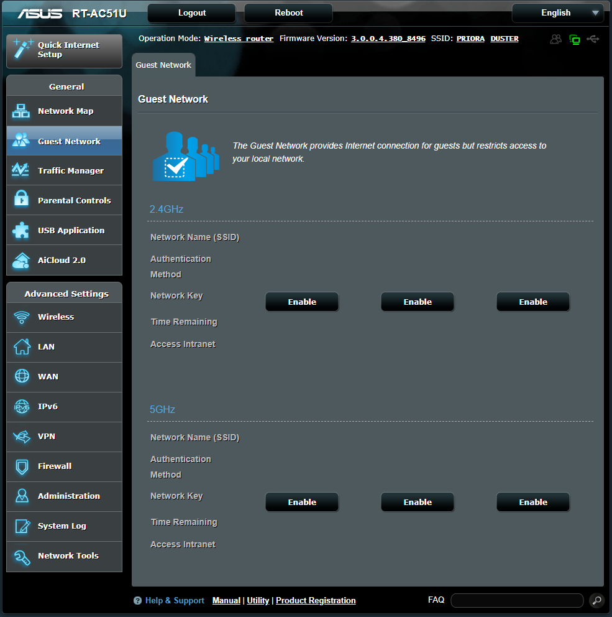Screen dimensions: 612x617
Task: Click the IPv6 globe icon
Action: [x=22, y=407]
